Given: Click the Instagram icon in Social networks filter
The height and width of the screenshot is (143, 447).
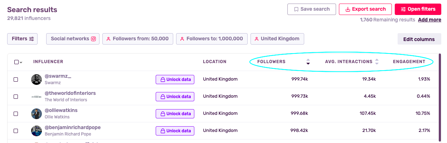Looking at the screenshot, I should click(x=93, y=39).
